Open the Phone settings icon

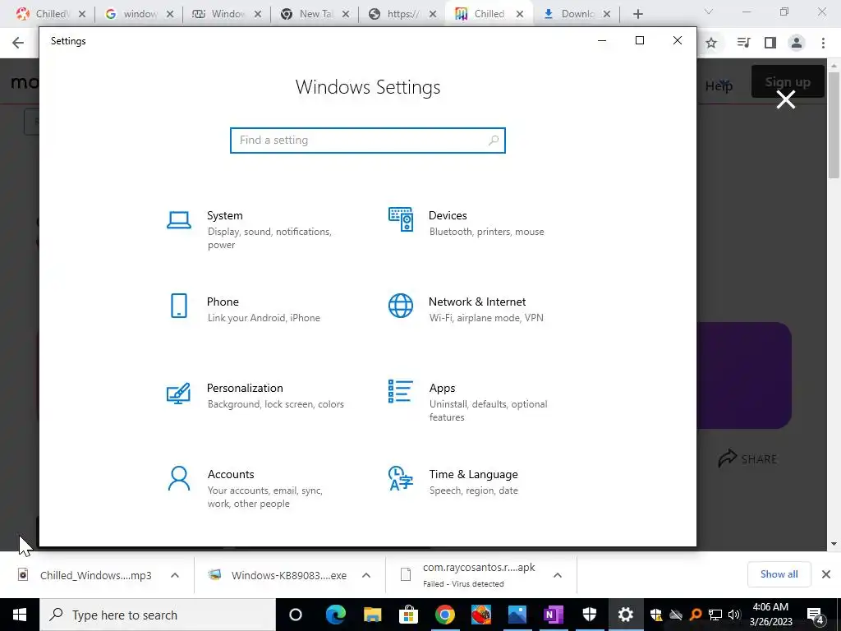(x=178, y=306)
